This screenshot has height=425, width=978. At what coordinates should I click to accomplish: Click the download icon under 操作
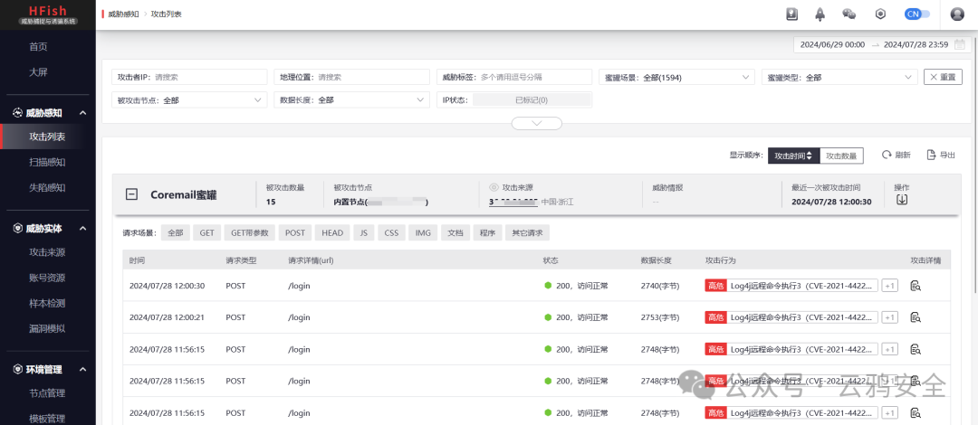click(x=901, y=200)
